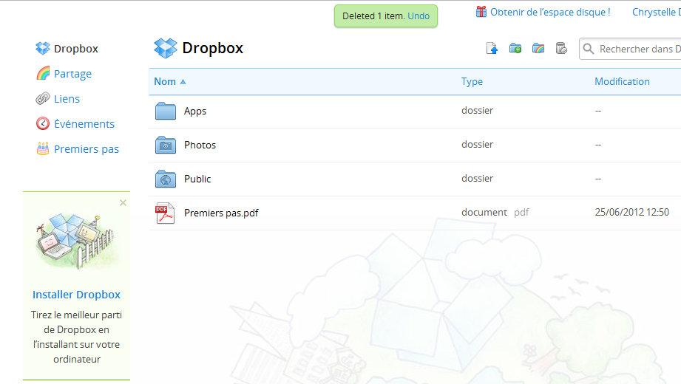Click the upload file toolbar icon
Image resolution: width=681 pixels, height=384 pixels.
[492, 48]
